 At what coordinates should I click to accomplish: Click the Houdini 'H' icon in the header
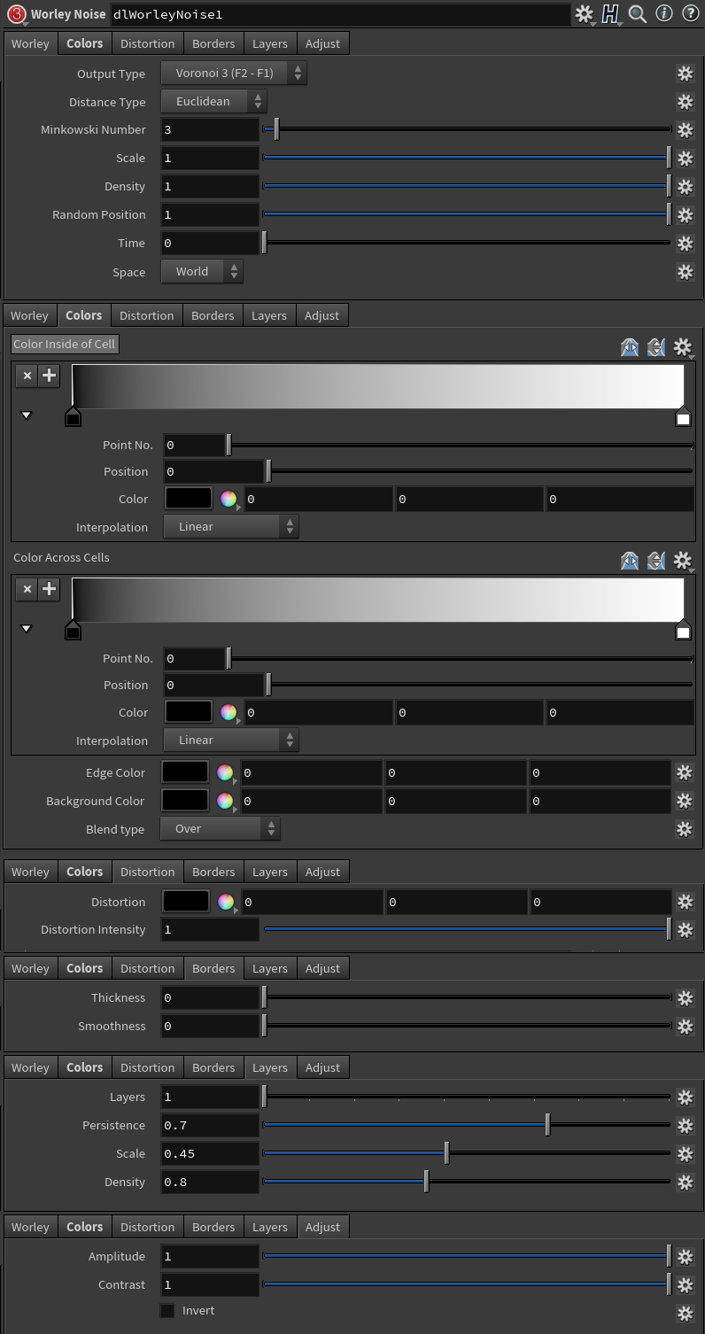click(610, 14)
